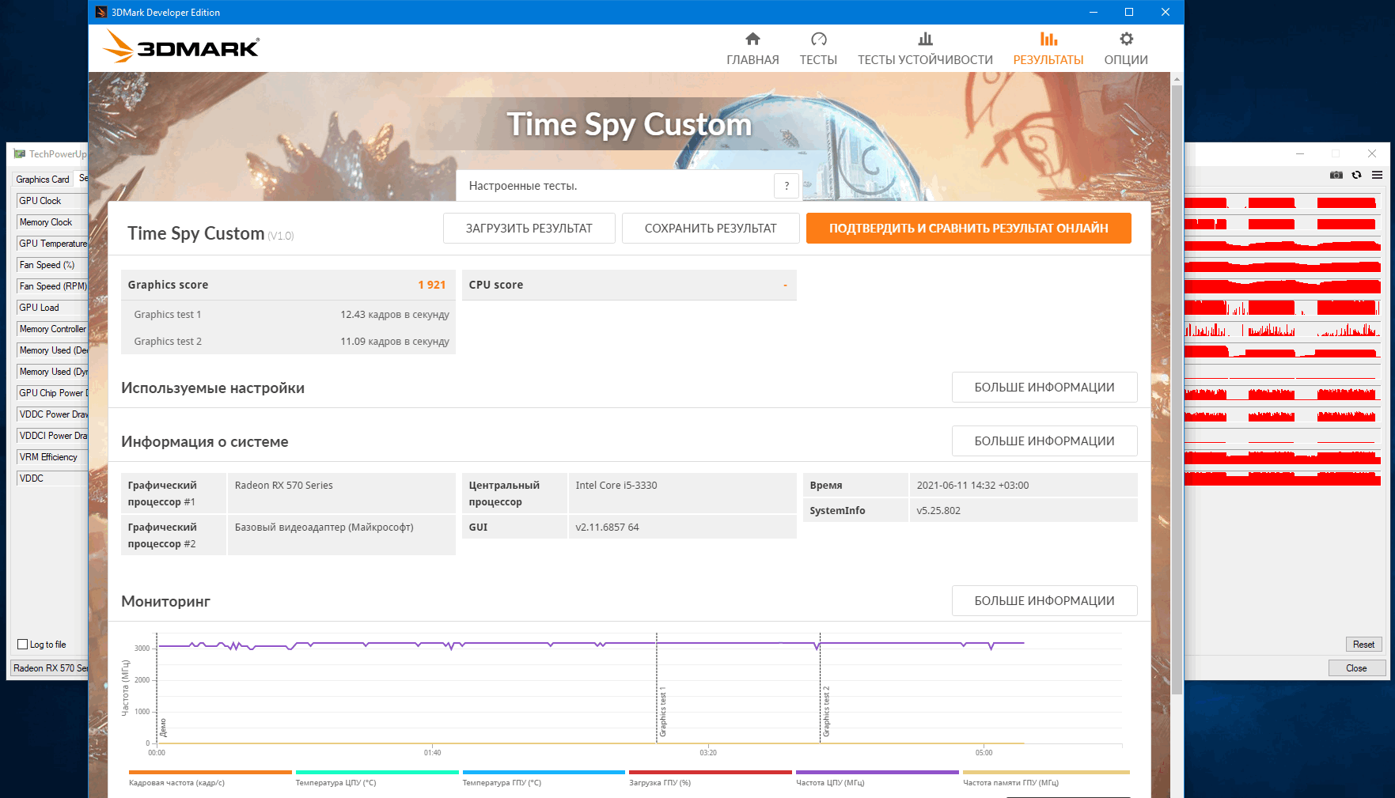Click Memory Controller sensor in GPU-Z
This screenshot has width=1395, height=798.
point(52,329)
